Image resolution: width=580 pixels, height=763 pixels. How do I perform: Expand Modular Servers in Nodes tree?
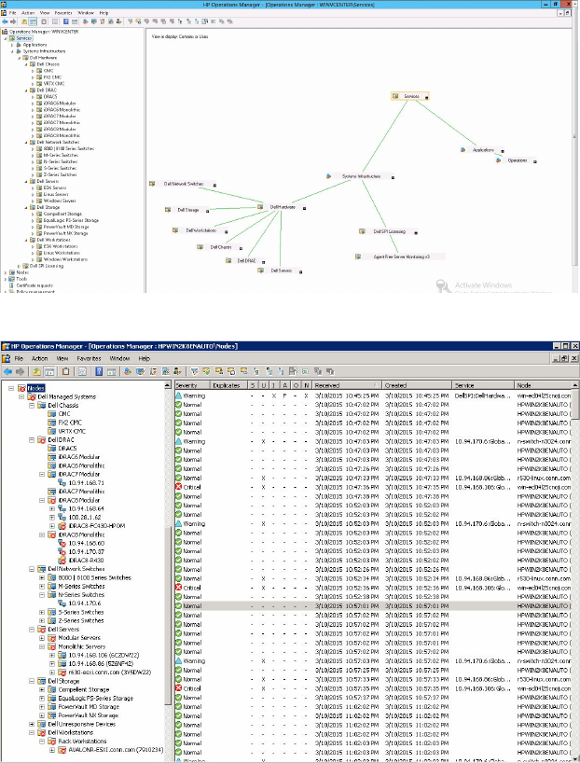pos(42,638)
